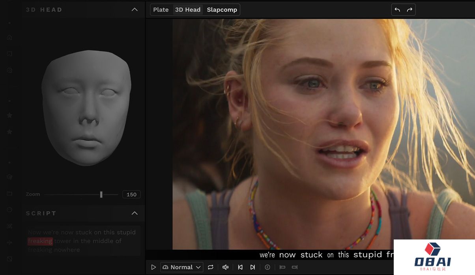The width and height of the screenshot is (475, 275).
Task: Play the video clip
Action: pos(153,267)
